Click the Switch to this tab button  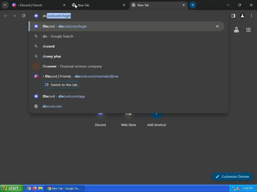(x=61, y=85)
